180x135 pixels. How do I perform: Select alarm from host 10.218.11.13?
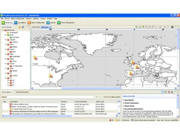(60, 107)
